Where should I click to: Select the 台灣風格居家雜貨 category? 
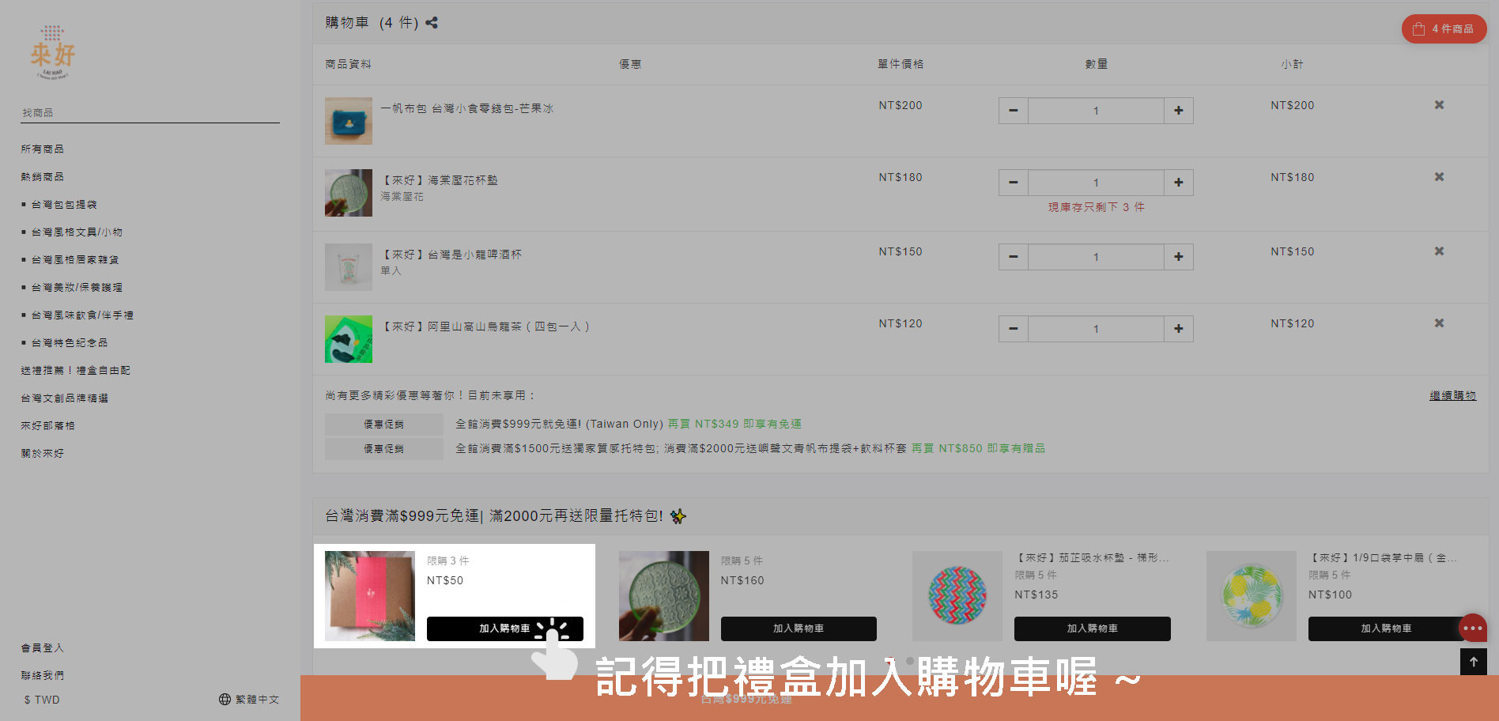click(x=75, y=259)
